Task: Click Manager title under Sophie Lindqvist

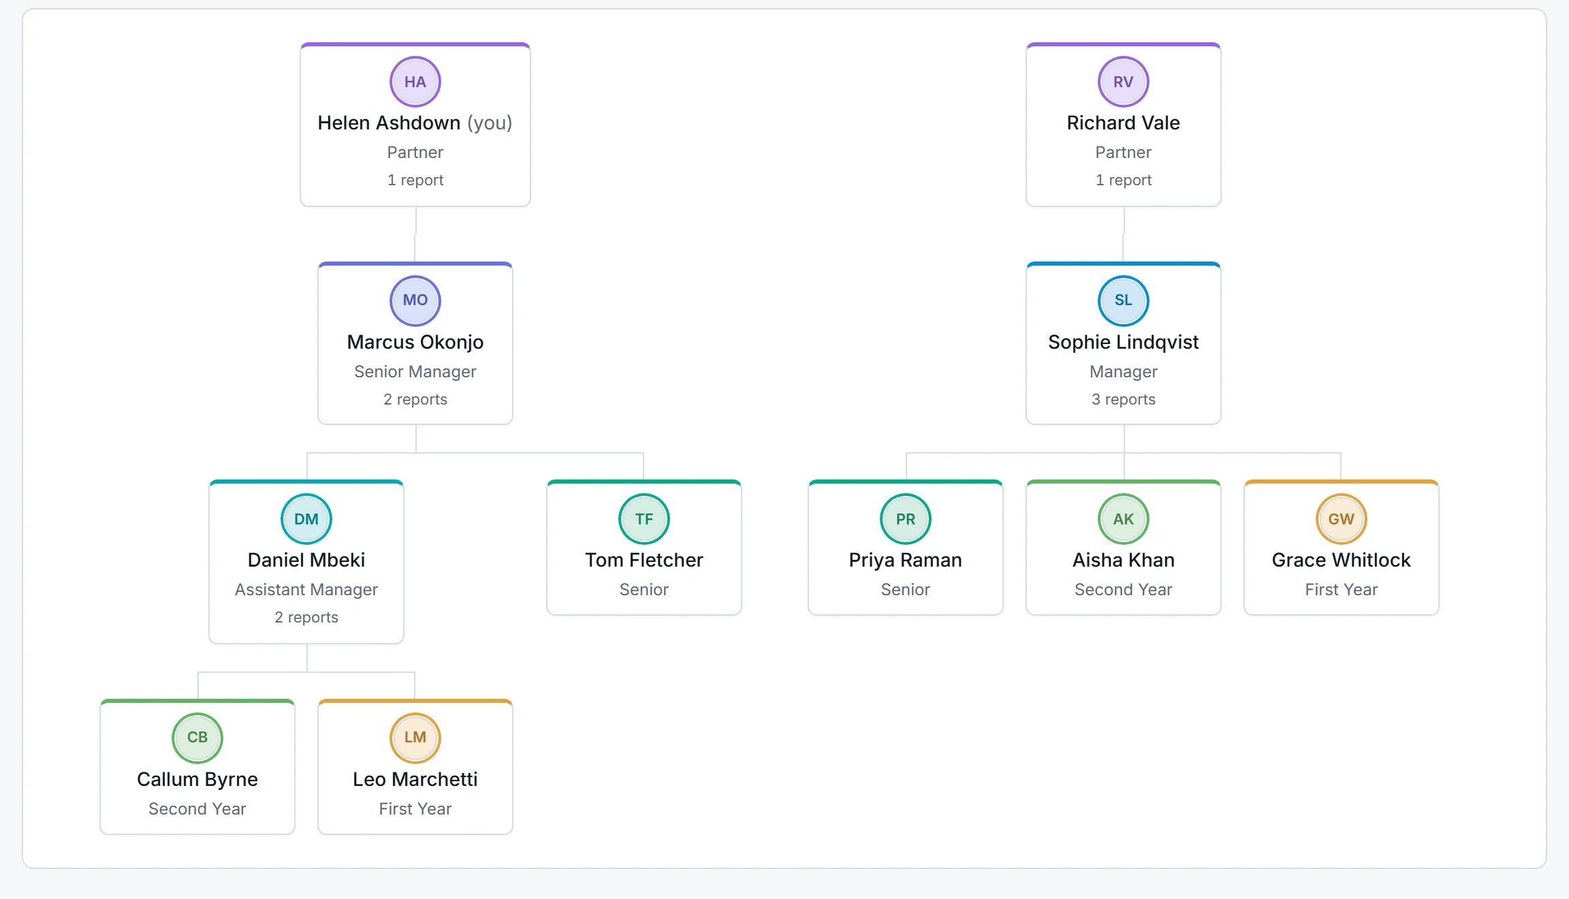Action: click(1124, 371)
